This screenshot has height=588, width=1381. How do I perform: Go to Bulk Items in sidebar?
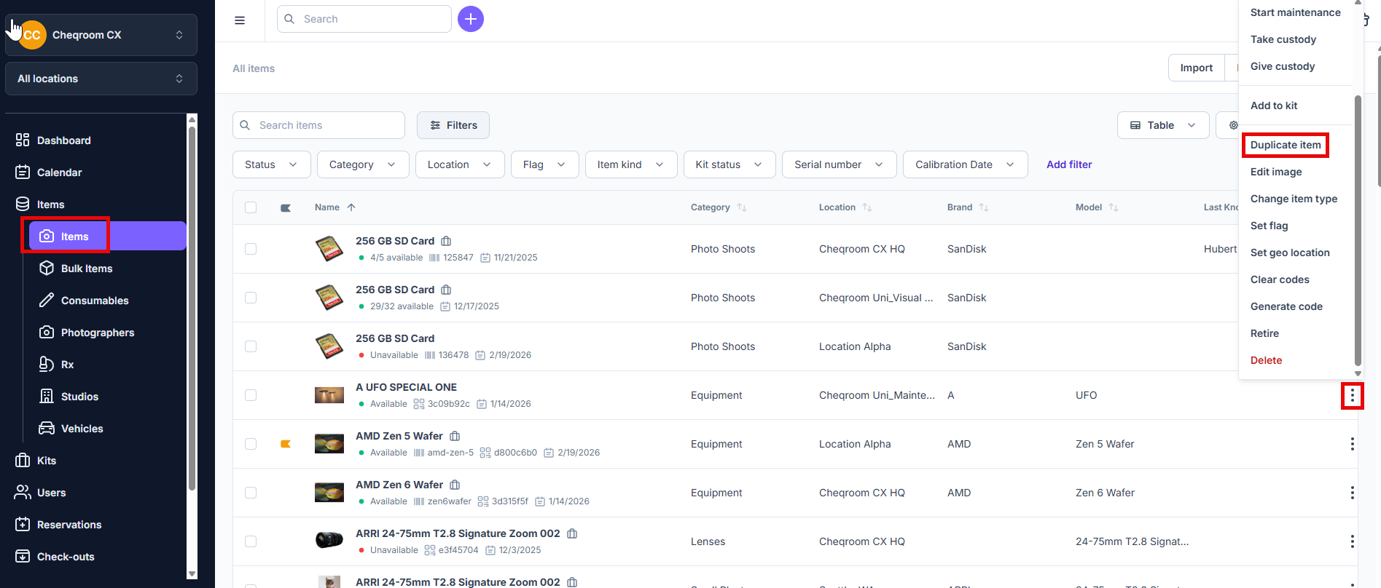click(87, 269)
